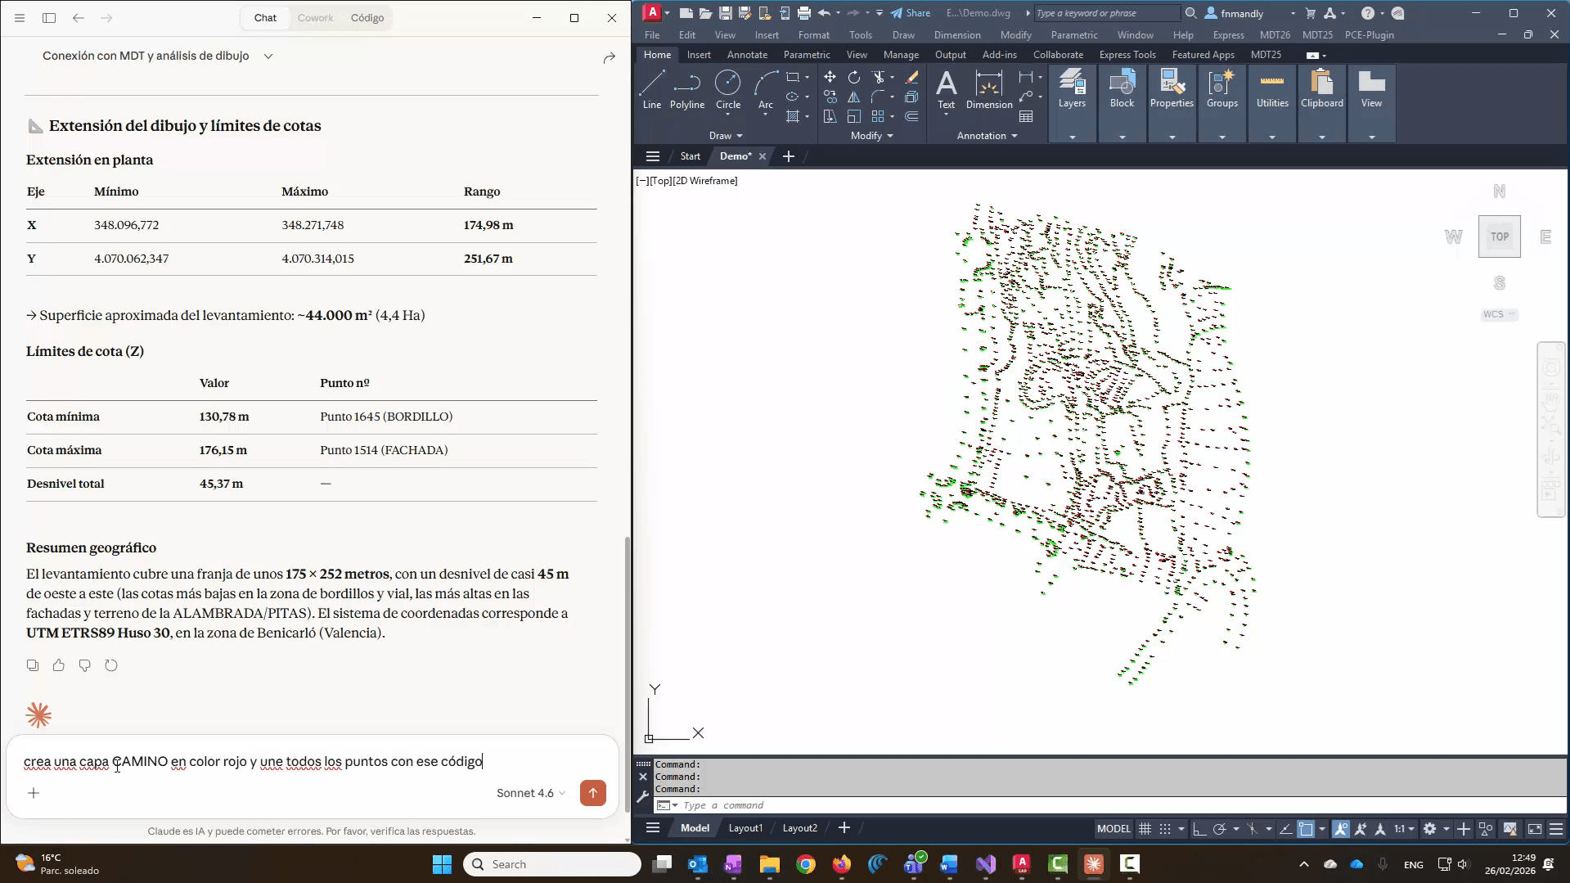Open the annotation scale 1:1 dropdown
The image size is (1570, 883).
point(1405,829)
